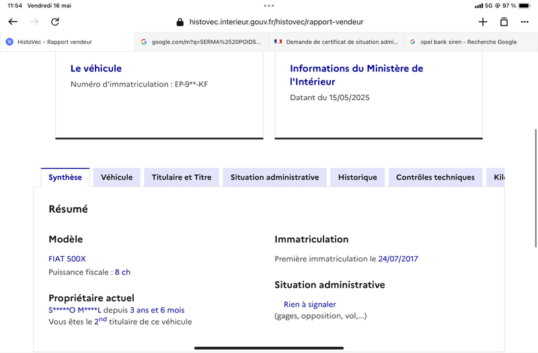538x353 pixels.
Task: Tap the three-dot multitasking indicator at top
Action: [269, 5]
